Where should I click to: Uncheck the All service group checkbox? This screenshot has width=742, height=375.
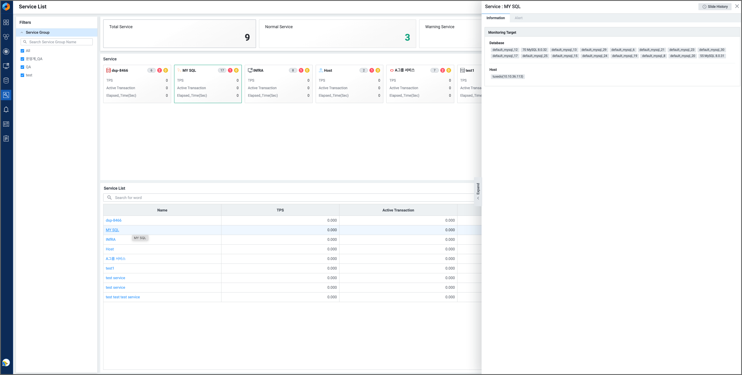point(22,51)
